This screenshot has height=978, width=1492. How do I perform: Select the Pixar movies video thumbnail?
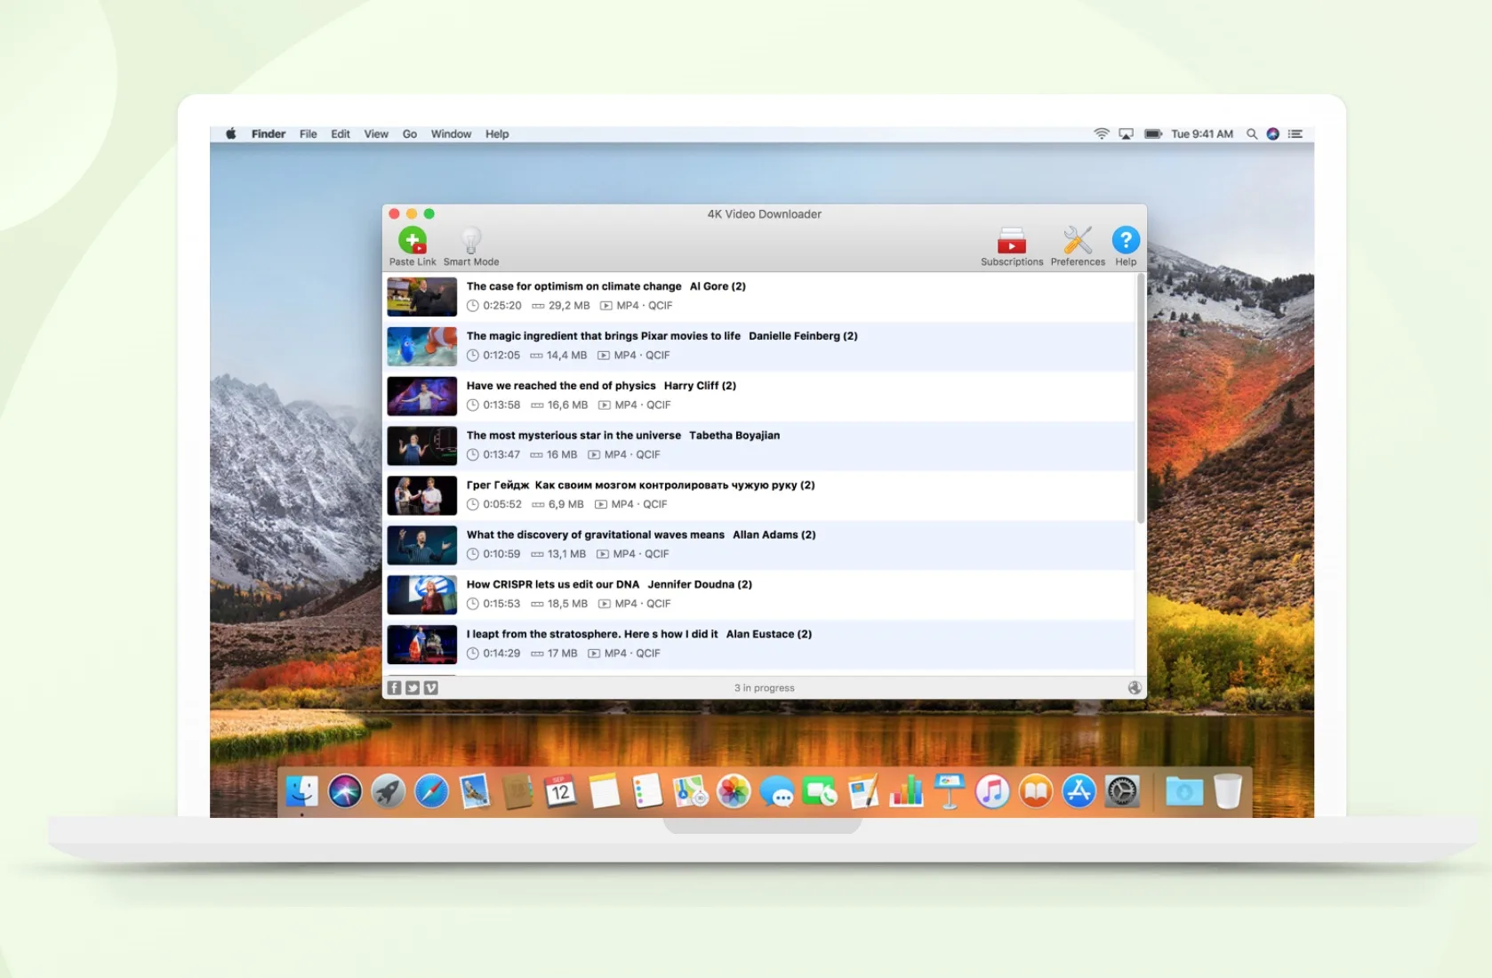click(422, 347)
